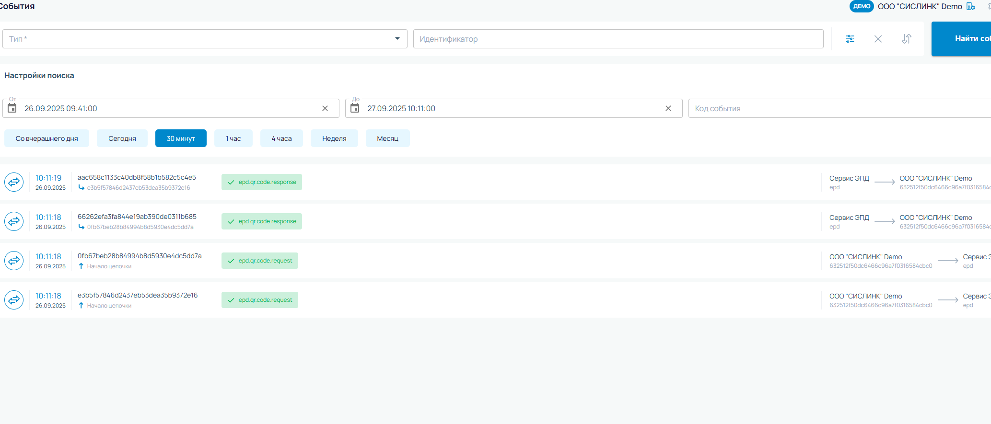Focus the Код события field
The height and width of the screenshot is (424, 991).
coord(839,108)
